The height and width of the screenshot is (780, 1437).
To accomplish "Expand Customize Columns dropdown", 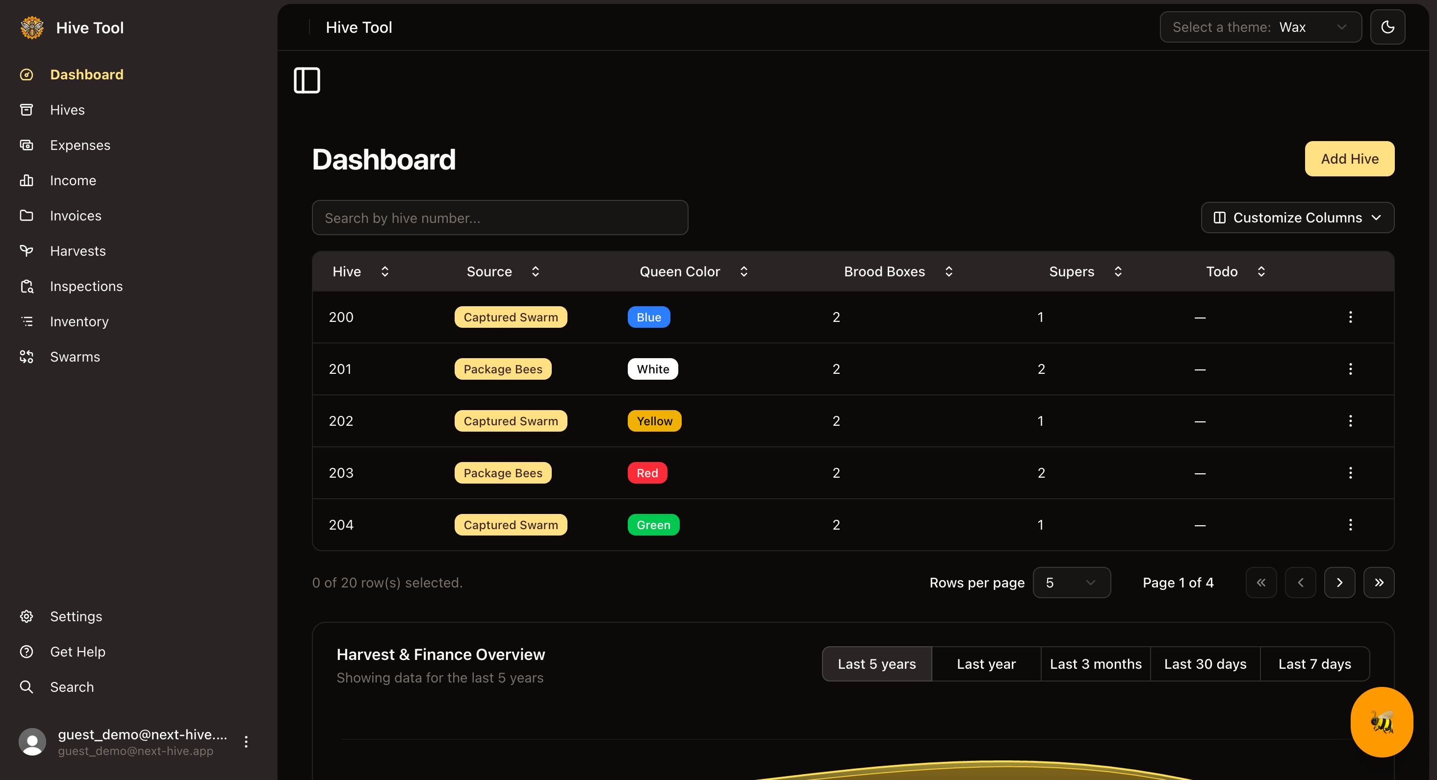I will (1297, 218).
